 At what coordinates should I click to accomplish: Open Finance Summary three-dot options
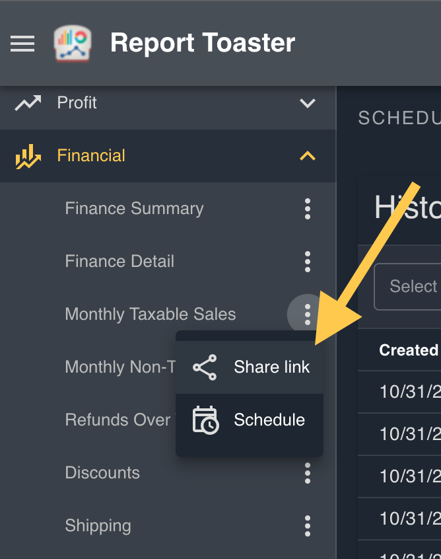307,209
